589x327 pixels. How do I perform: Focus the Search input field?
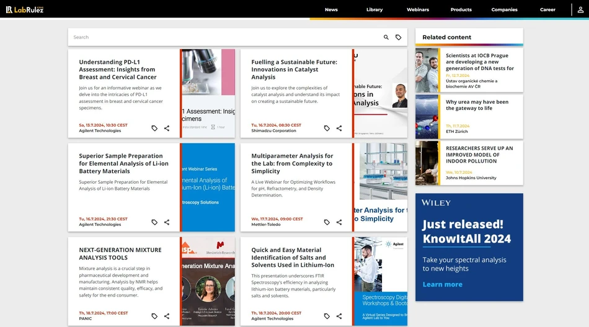click(x=226, y=37)
